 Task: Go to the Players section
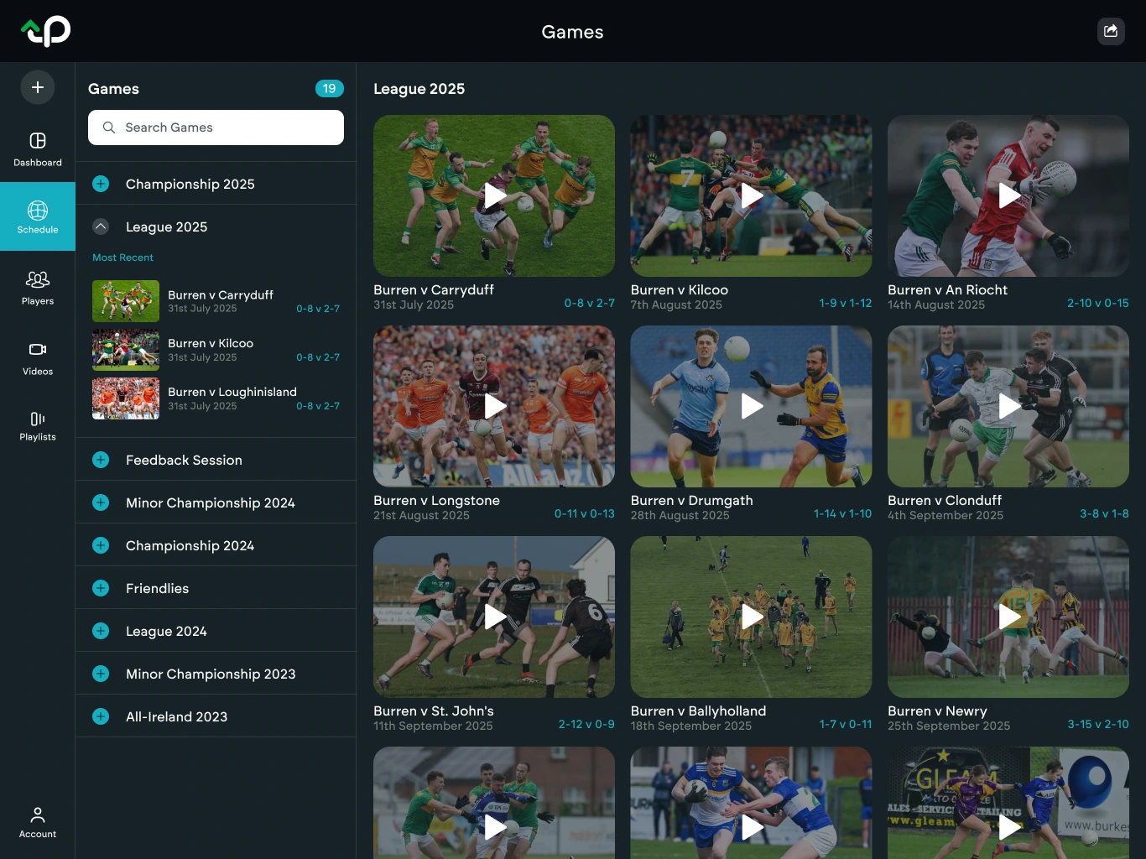38,287
